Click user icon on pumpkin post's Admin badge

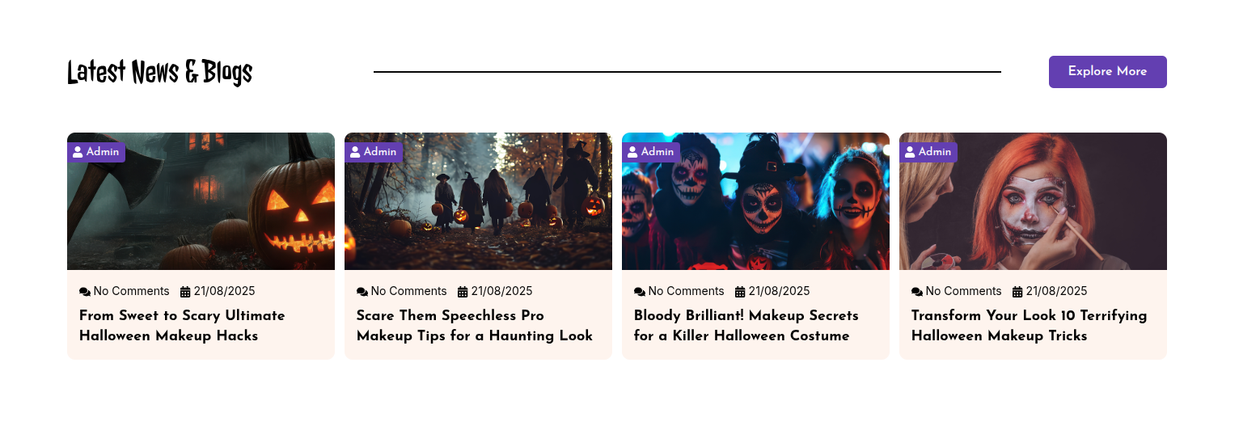pyautogui.click(x=78, y=152)
